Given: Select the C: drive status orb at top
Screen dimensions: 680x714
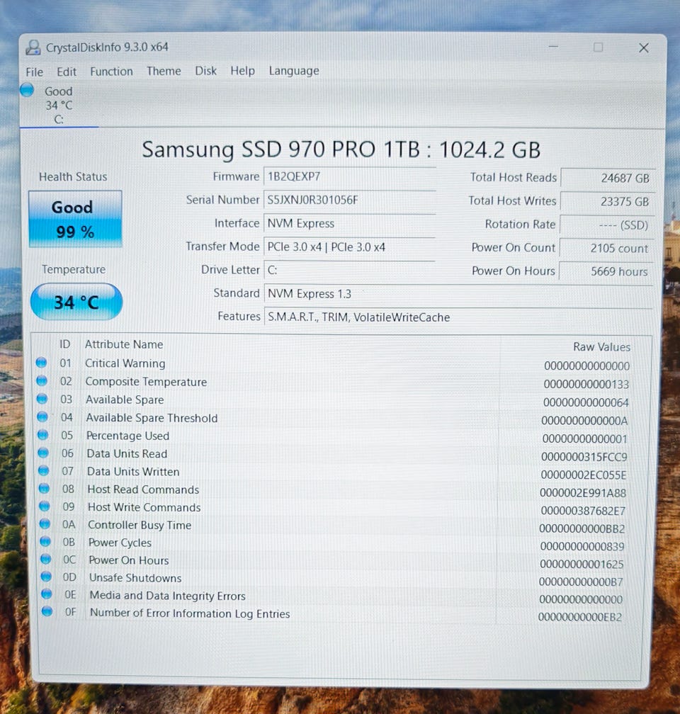Looking at the screenshot, I should [x=27, y=90].
